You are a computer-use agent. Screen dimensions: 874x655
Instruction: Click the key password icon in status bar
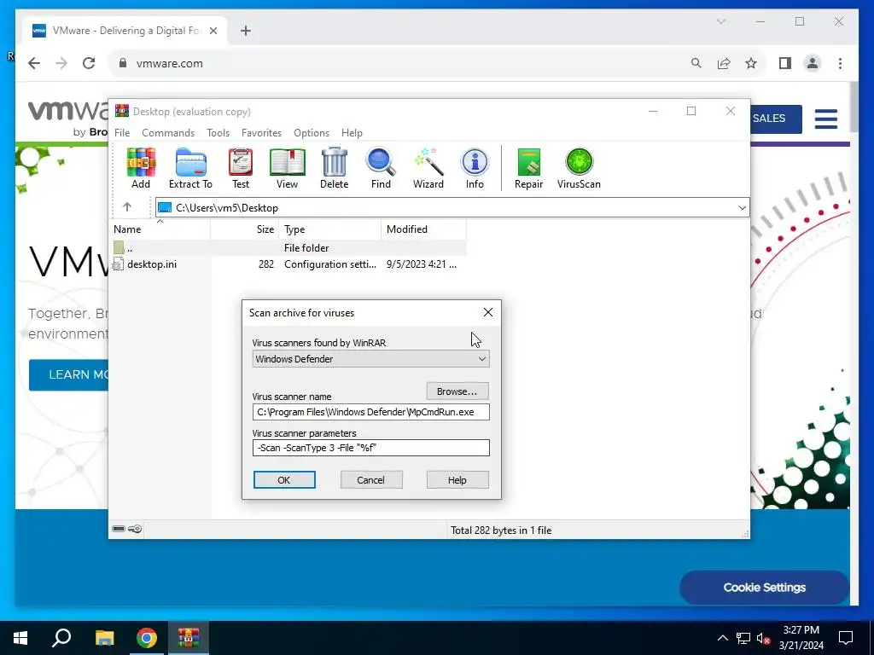pyautogui.click(x=136, y=529)
